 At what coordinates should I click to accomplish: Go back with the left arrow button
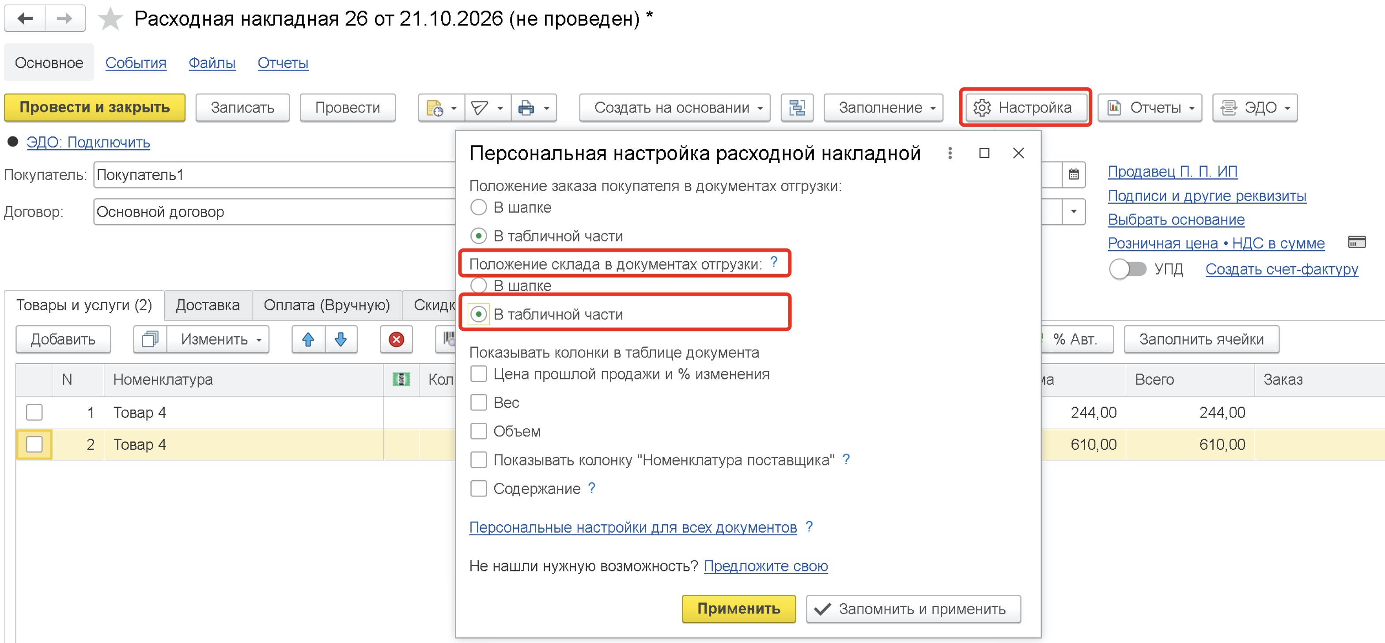tap(25, 19)
